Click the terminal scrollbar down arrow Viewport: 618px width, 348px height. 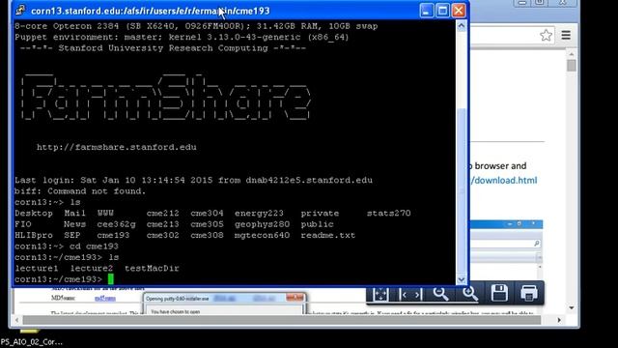click(x=462, y=279)
